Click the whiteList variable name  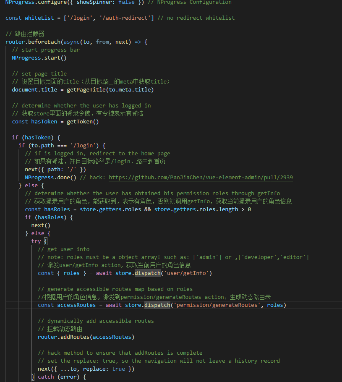tap(39, 18)
